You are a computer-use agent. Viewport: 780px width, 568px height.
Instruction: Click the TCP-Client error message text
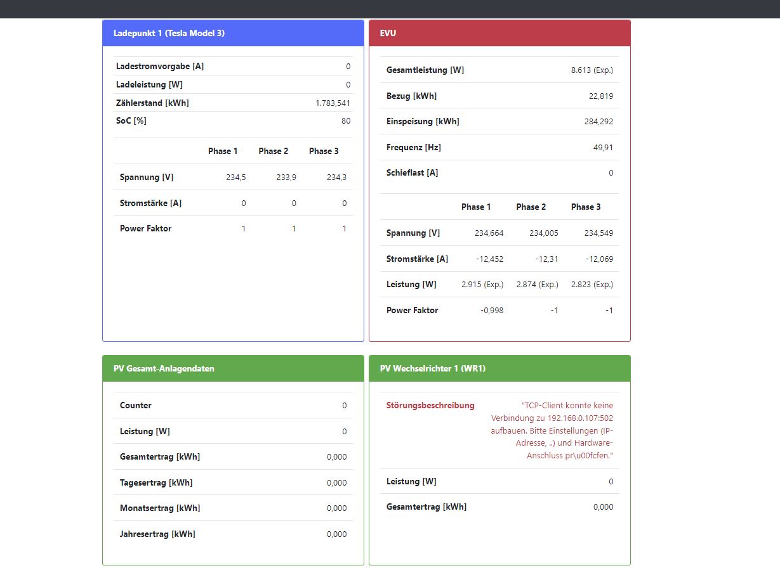pos(552,430)
